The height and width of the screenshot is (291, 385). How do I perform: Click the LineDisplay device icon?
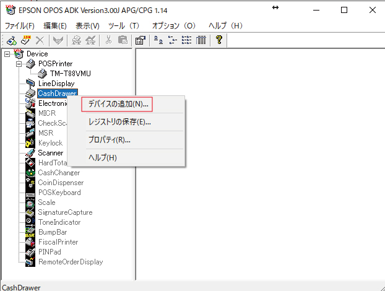pyautogui.click(x=30, y=84)
